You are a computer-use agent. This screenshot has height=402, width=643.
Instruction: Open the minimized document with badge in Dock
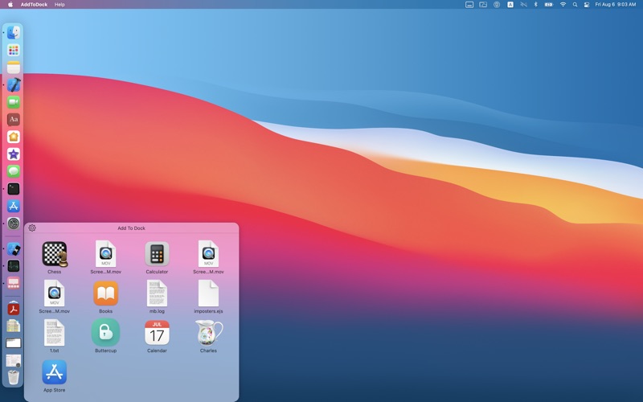click(14, 360)
